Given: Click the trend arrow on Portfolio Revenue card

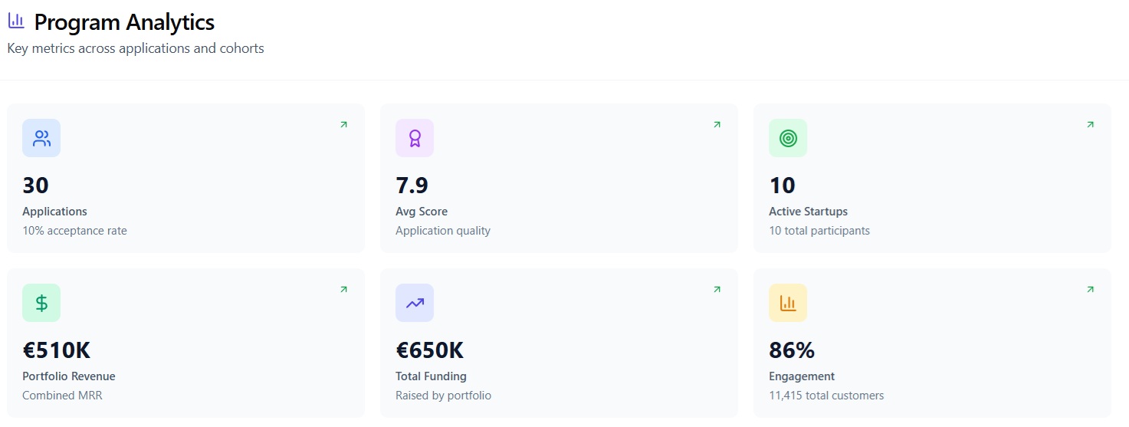Looking at the screenshot, I should (x=343, y=289).
